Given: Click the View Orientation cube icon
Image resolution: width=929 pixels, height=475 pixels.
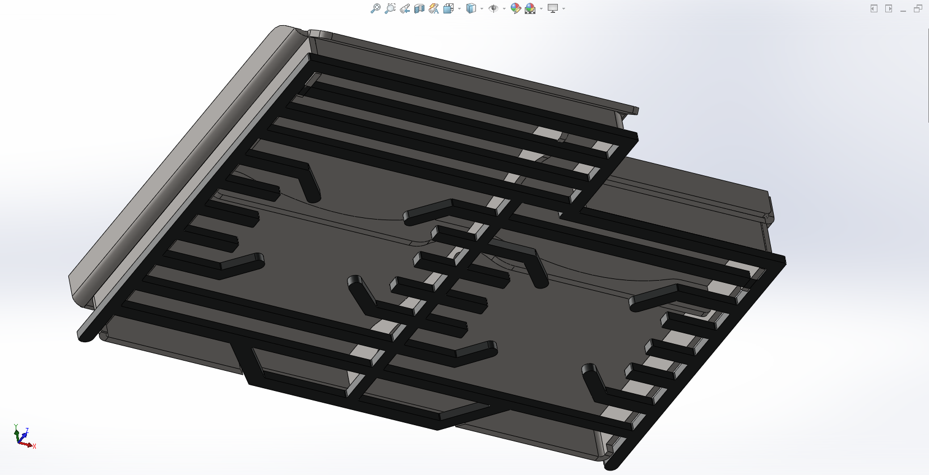Looking at the screenshot, I should coord(449,8).
